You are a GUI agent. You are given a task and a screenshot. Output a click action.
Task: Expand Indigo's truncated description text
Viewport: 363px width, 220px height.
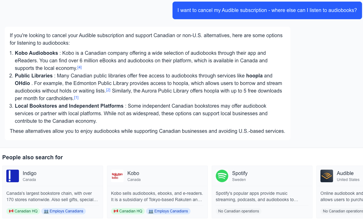(x=52, y=197)
